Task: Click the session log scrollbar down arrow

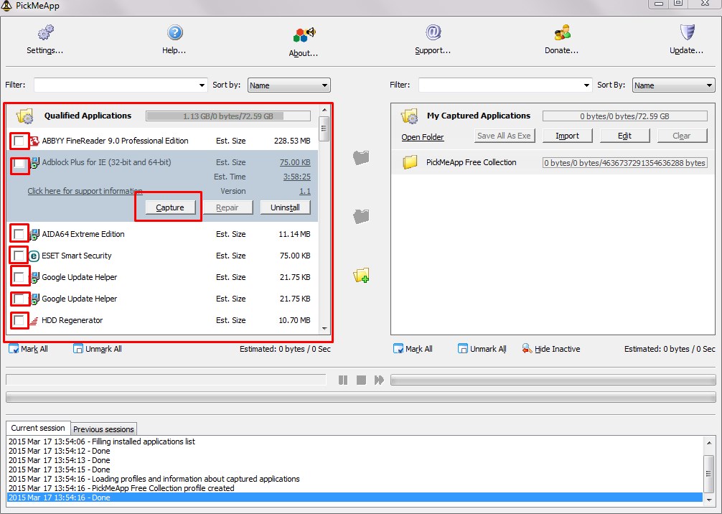Action: 708,499
